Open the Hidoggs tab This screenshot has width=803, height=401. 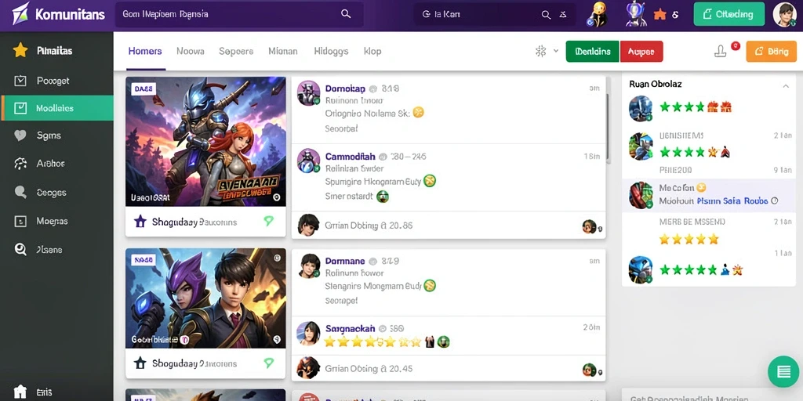click(x=331, y=51)
